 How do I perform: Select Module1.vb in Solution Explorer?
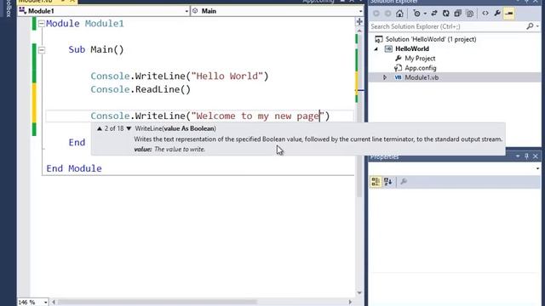[x=422, y=77]
